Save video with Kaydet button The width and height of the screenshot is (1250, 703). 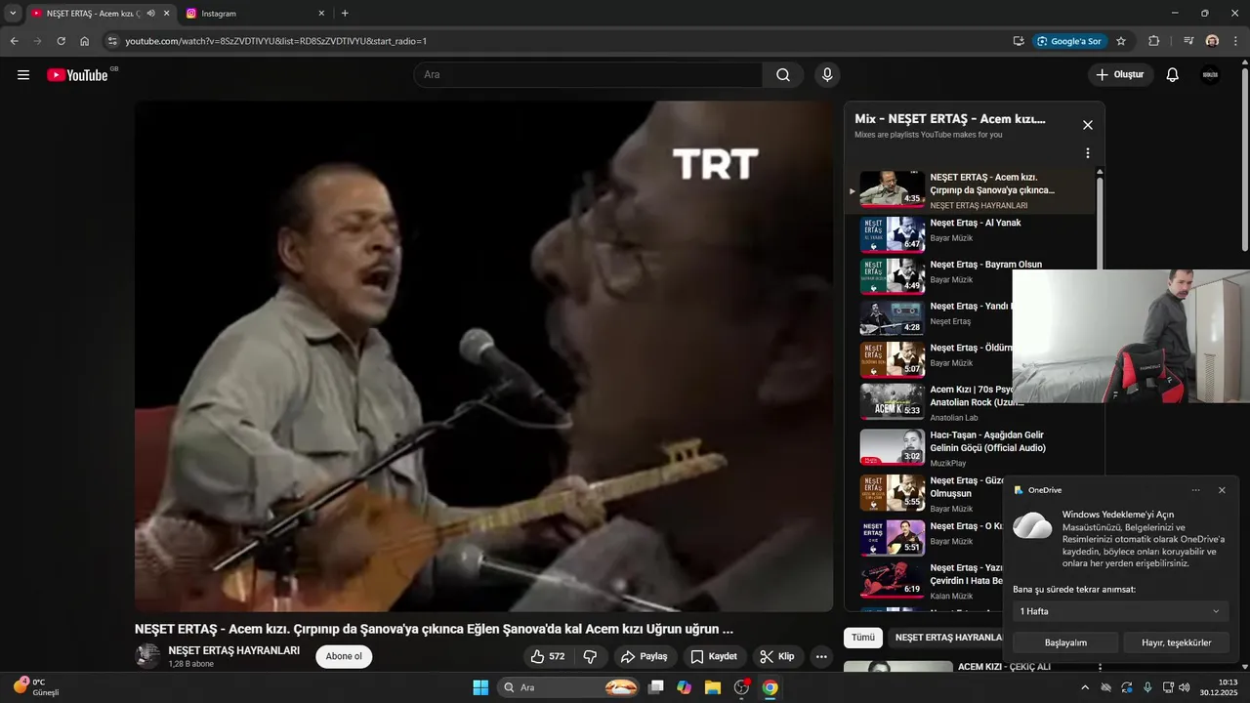pyautogui.click(x=714, y=656)
